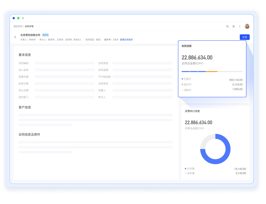The image size is (266, 204).
Task: Click the search magnifier icon
Action: point(227,26)
